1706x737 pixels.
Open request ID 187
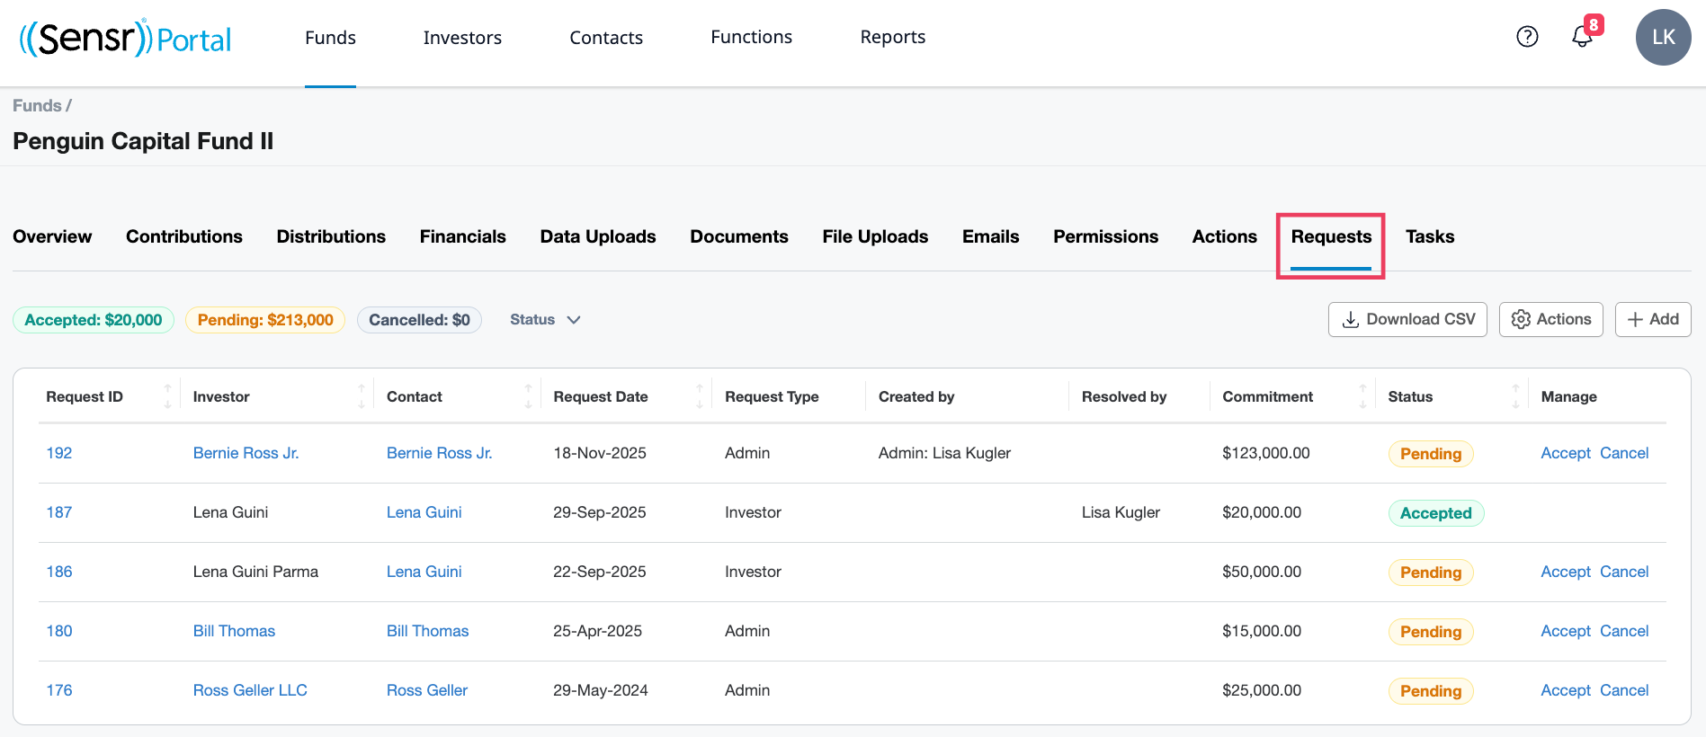click(x=59, y=512)
